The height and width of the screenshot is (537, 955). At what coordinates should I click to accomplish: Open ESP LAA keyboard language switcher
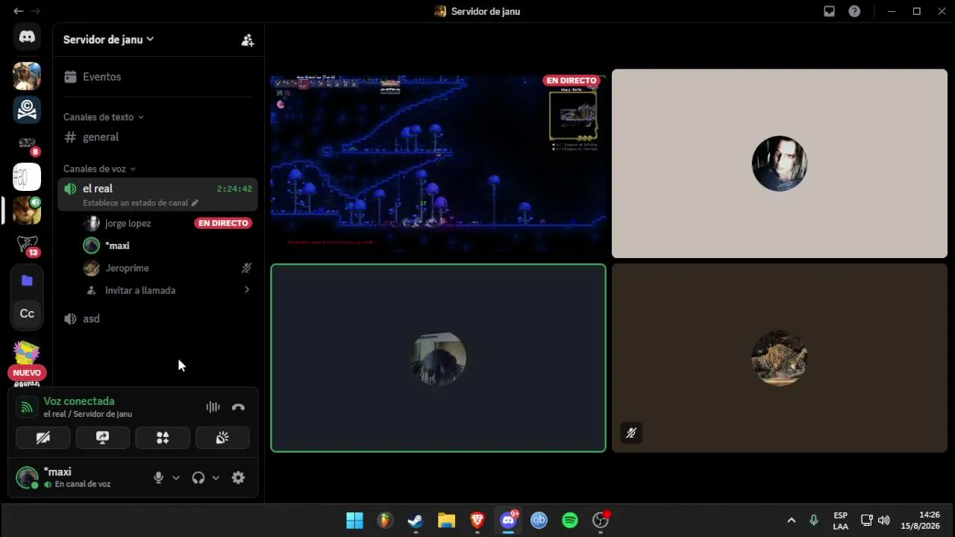tap(840, 521)
